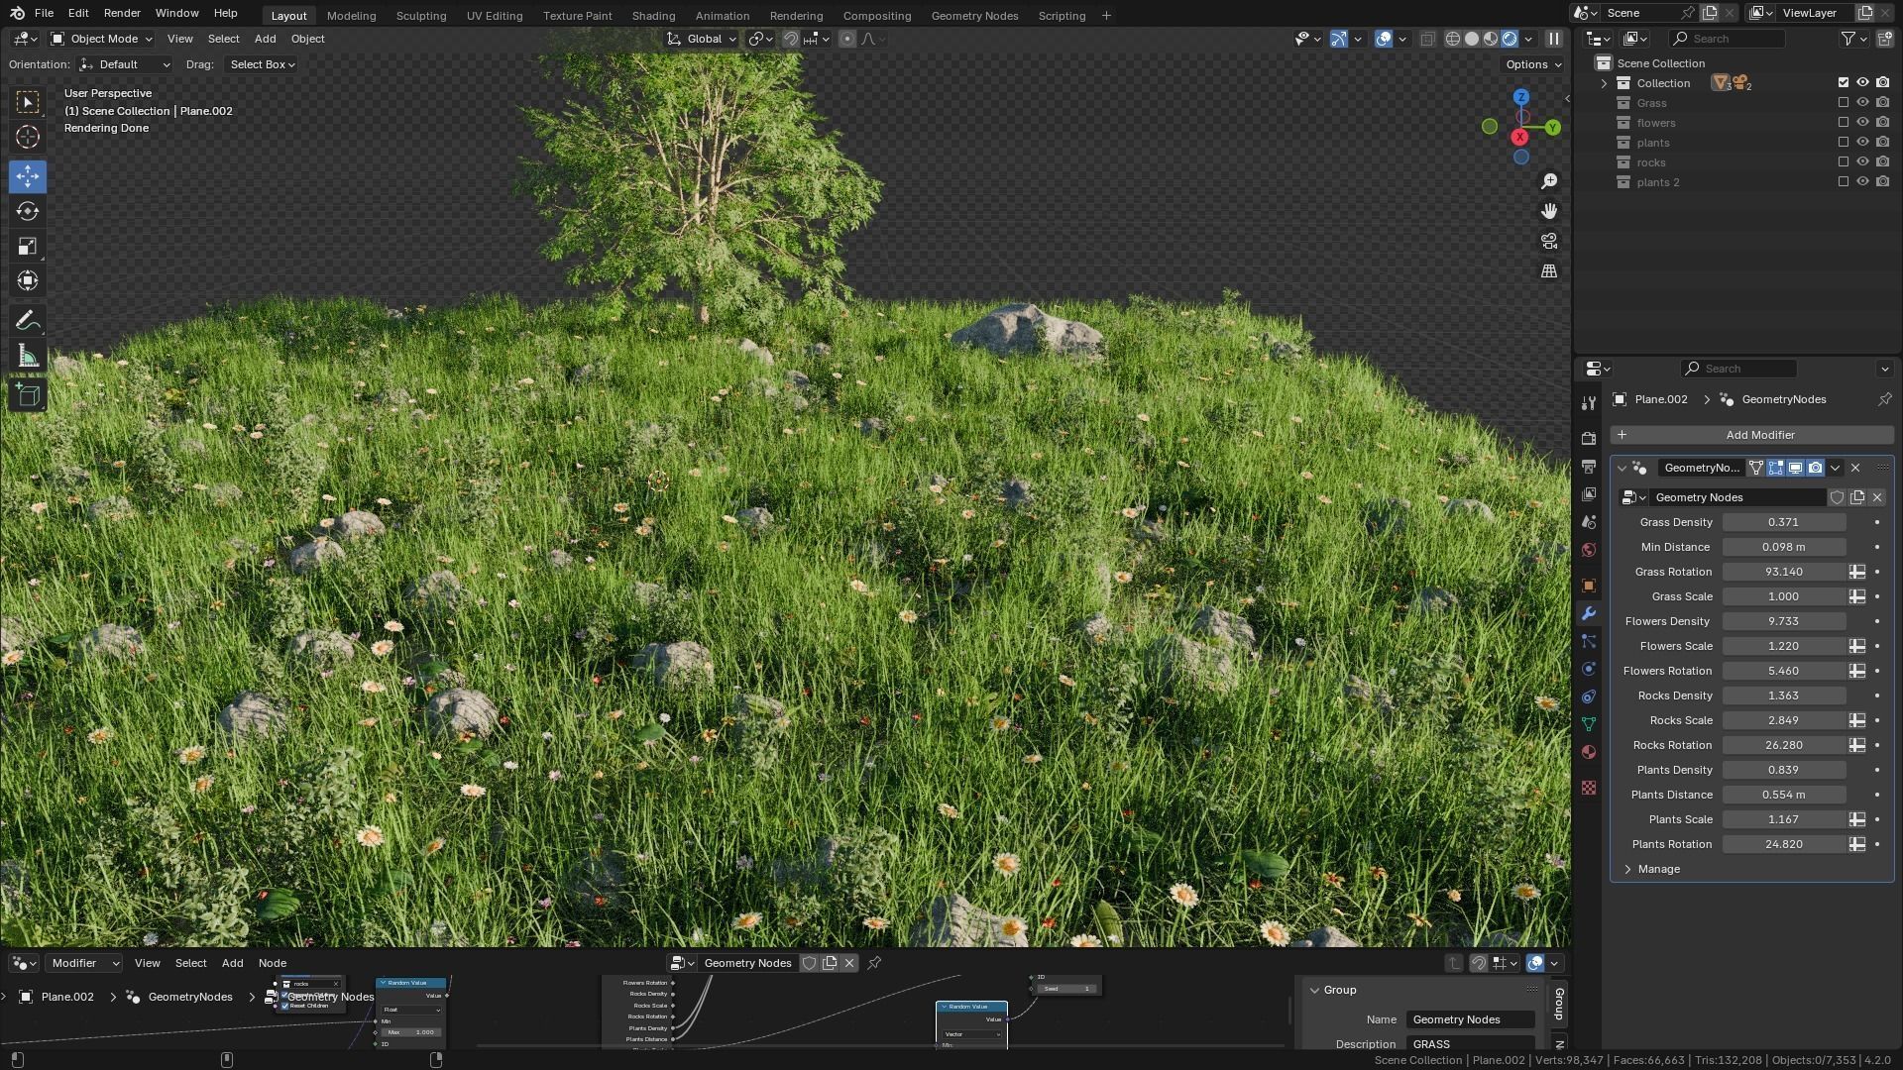Open the Drag Select Box dropdown
The width and height of the screenshot is (1903, 1070).
261,64
